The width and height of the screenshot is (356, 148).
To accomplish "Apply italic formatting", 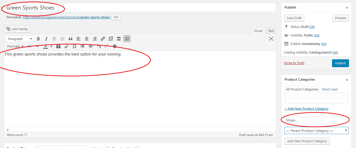I will pos(46,39).
